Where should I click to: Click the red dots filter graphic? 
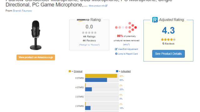[126, 27]
